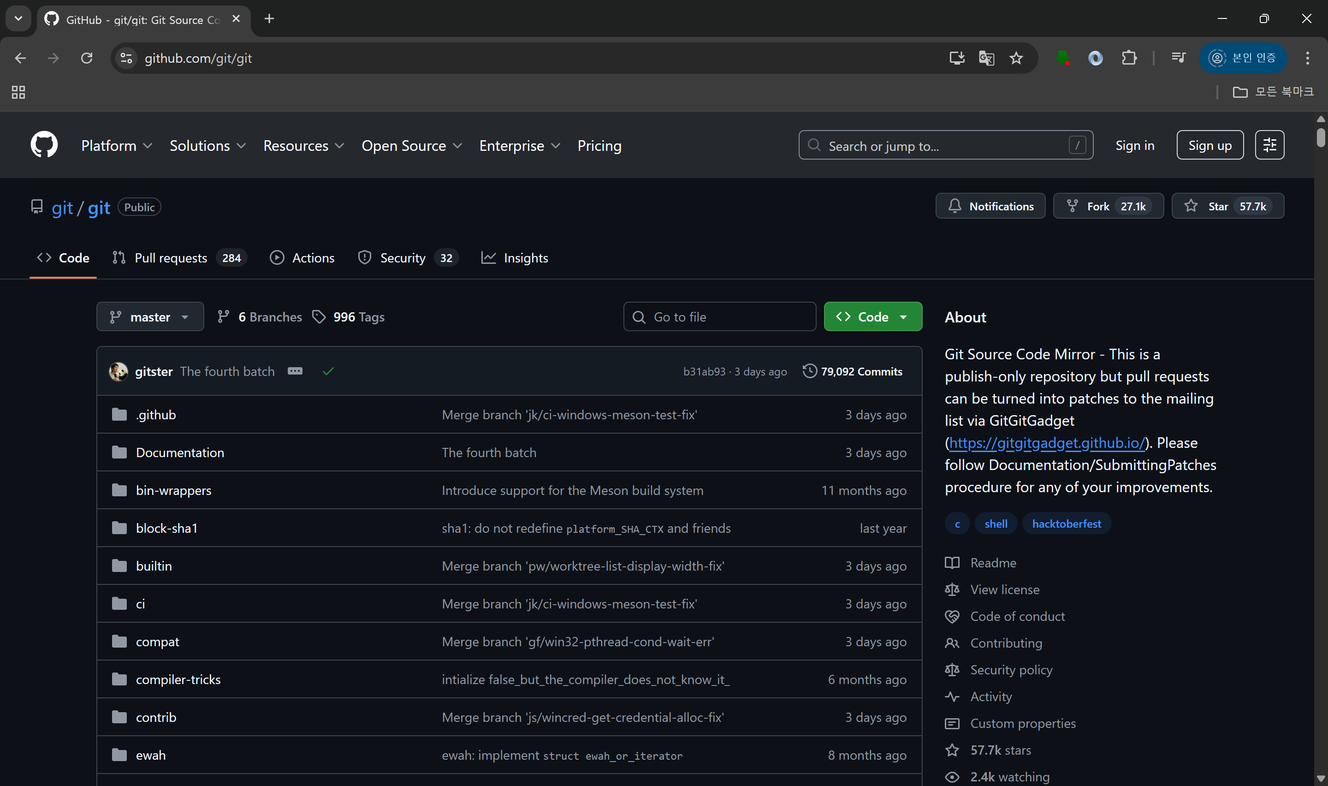Open gitster's avatar
Image resolution: width=1328 pixels, height=786 pixels.
(118, 371)
